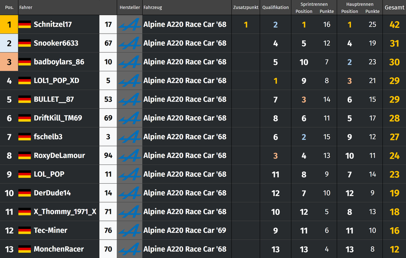
Task: Click the gold position 1 badge
Action: 9,24
